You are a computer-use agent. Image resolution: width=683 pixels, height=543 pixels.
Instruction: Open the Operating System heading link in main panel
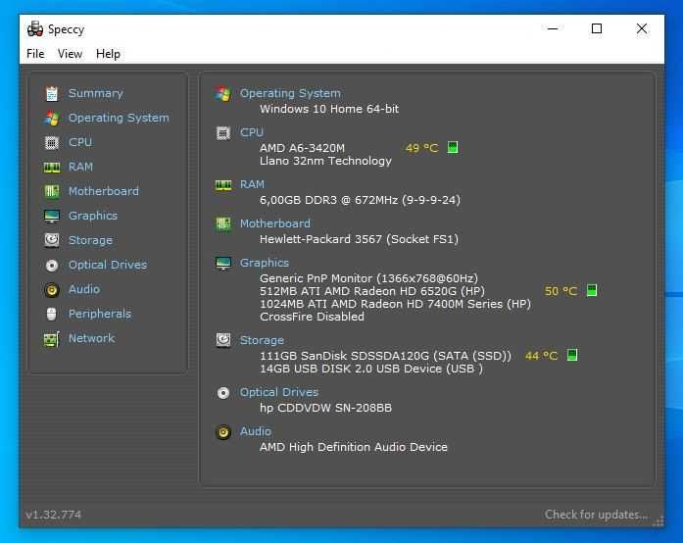point(290,93)
